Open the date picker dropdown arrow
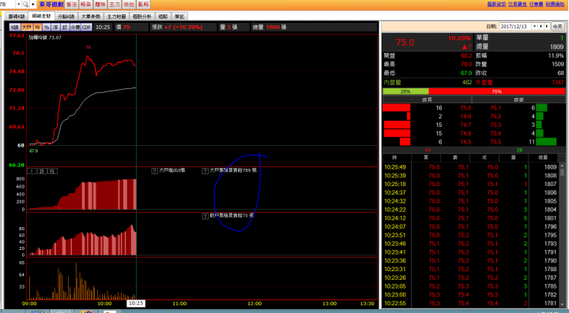The width and height of the screenshot is (569, 313). 534,27
